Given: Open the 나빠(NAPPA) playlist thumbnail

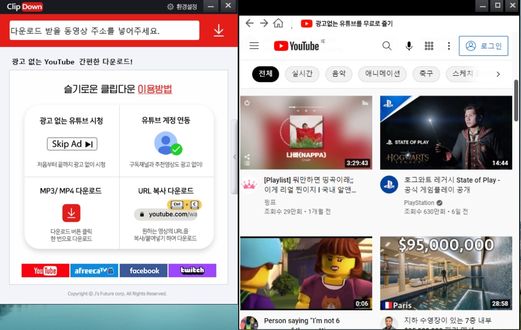Looking at the screenshot, I should tap(306, 132).
